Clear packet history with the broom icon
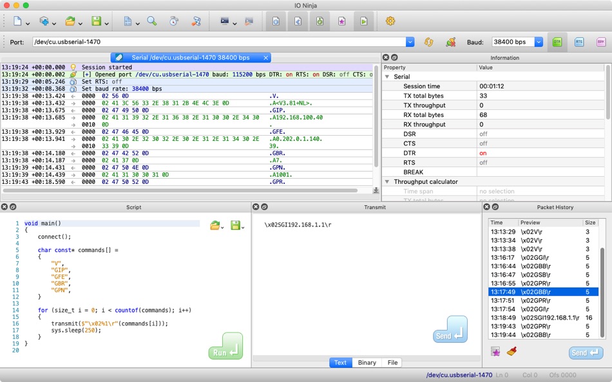This screenshot has height=382, width=612. (512, 352)
